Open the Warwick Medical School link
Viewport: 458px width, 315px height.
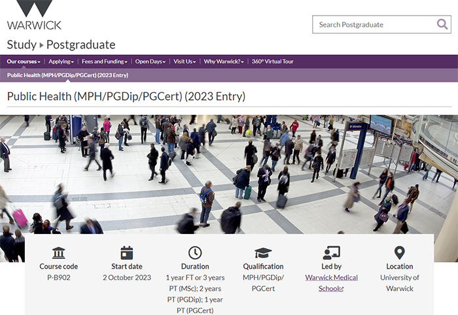[x=331, y=283]
